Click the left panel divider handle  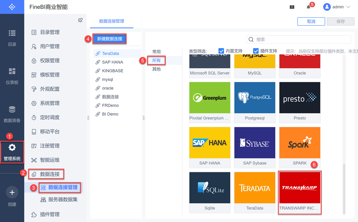[x=88, y=118]
